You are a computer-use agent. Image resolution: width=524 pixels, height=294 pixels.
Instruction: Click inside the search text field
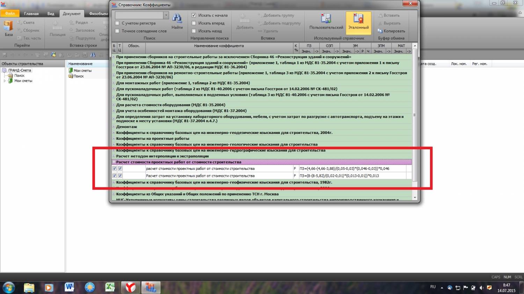click(139, 15)
